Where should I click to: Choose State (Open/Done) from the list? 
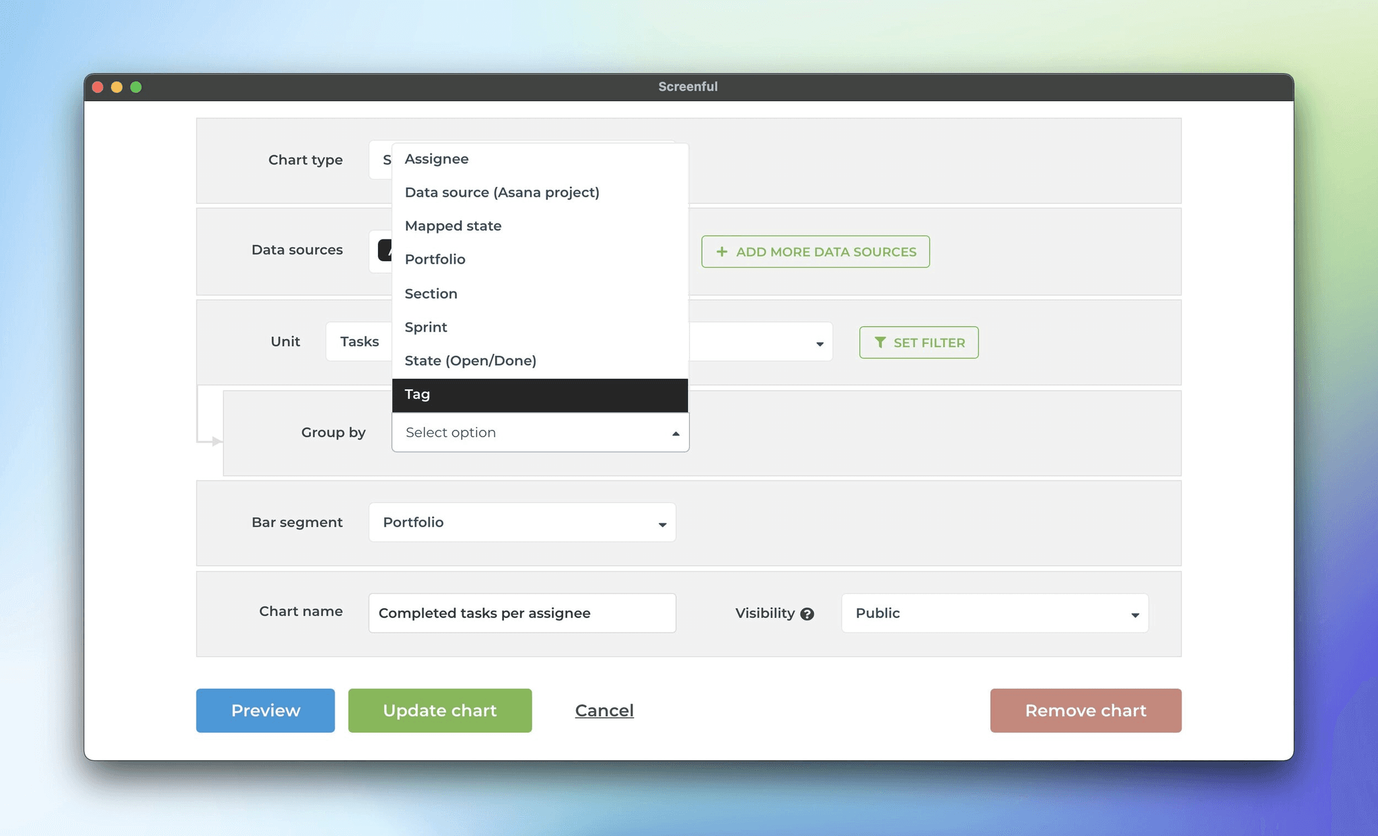click(x=470, y=360)
